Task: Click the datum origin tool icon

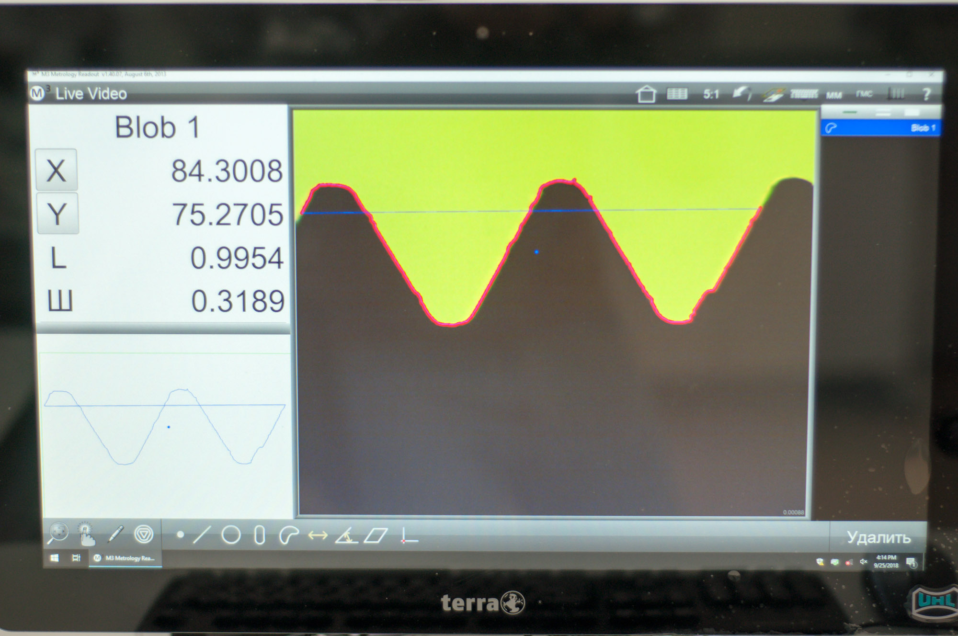Action: [x=408, y=536]
